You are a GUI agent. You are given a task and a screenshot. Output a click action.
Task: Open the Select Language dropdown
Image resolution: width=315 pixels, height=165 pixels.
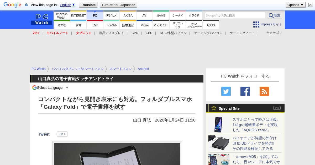coord(50,87)
